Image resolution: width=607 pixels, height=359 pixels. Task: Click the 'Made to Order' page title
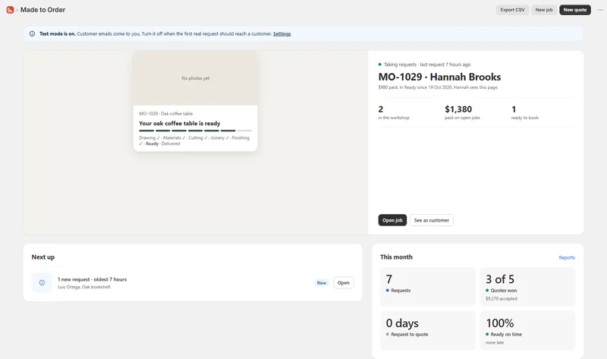pos(42,10)
